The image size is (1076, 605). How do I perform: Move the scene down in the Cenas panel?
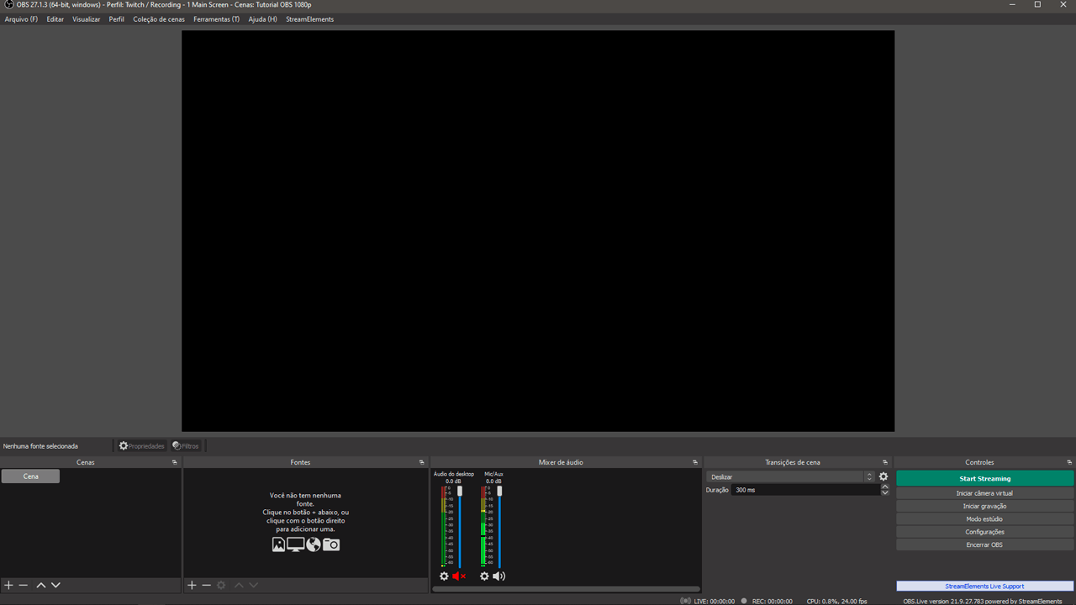tap(55, 585)
